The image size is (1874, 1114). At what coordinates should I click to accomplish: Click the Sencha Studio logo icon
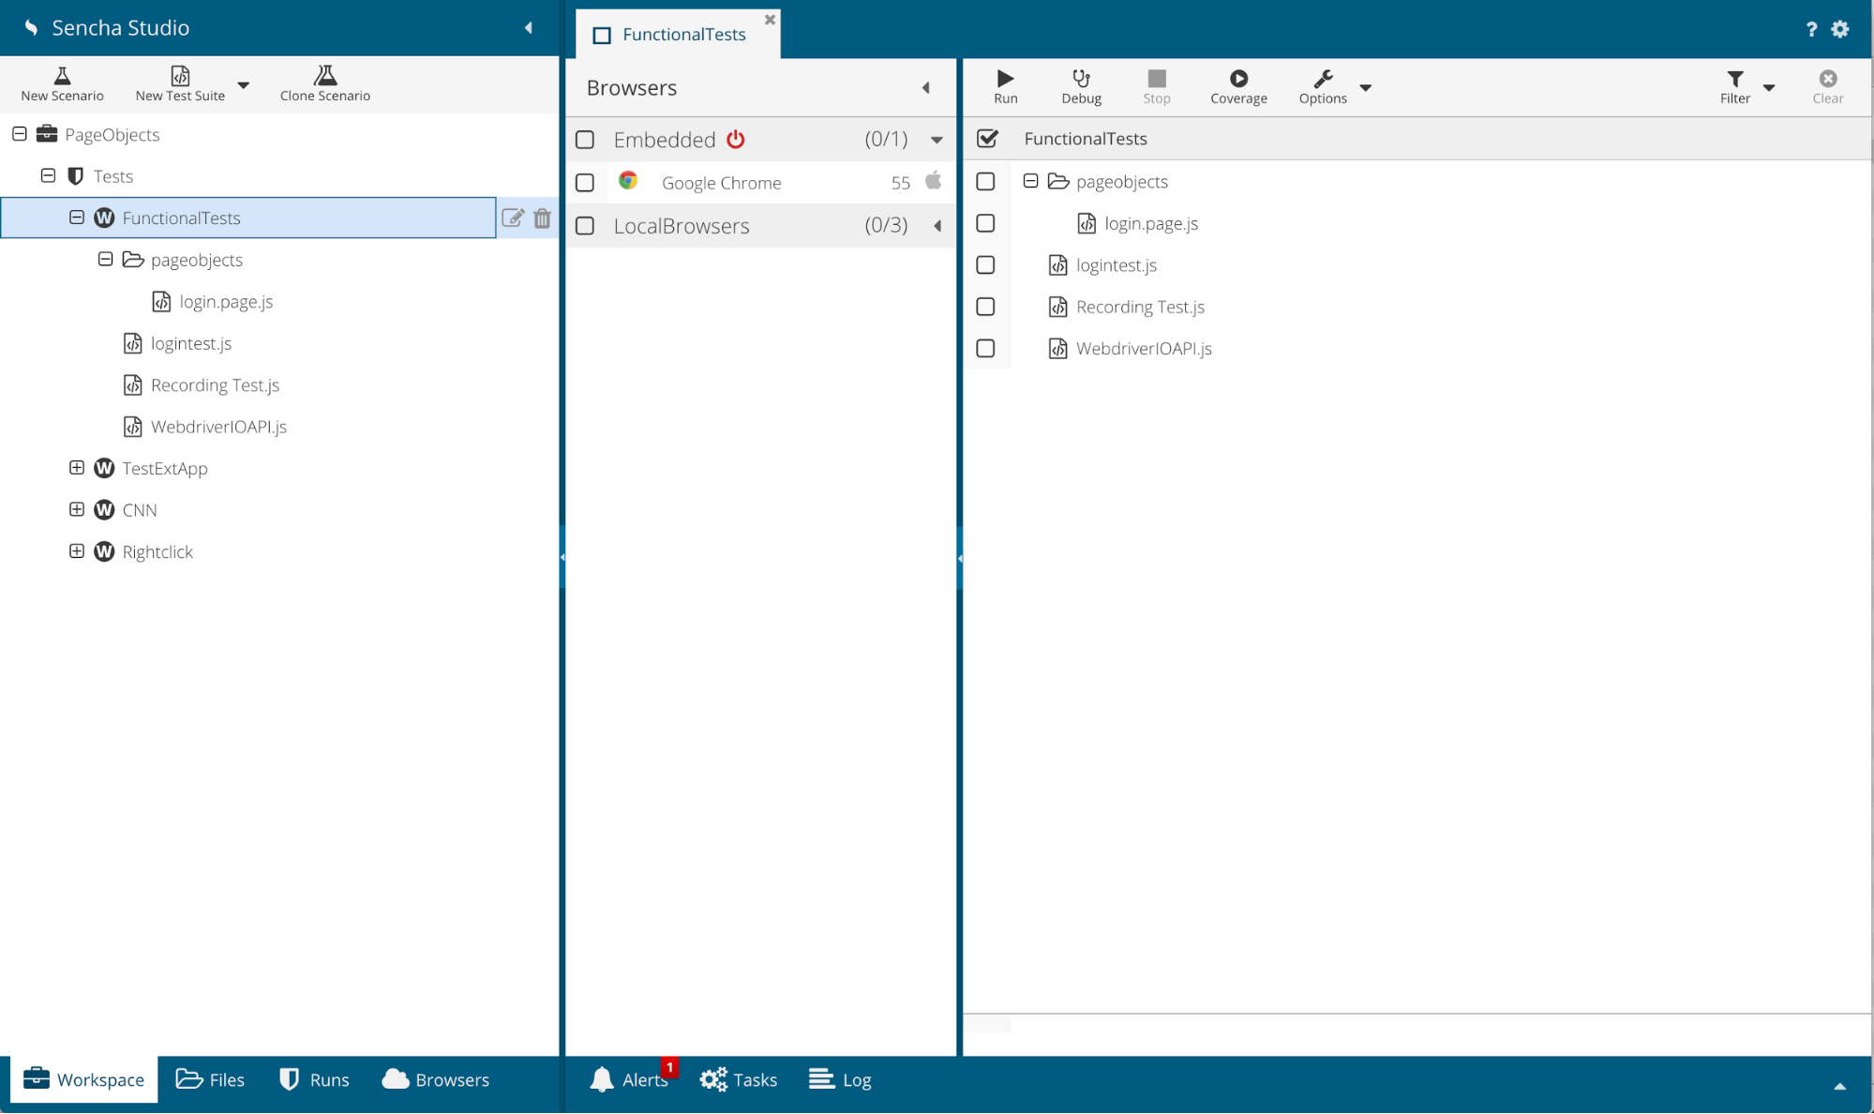click(31, 27)
